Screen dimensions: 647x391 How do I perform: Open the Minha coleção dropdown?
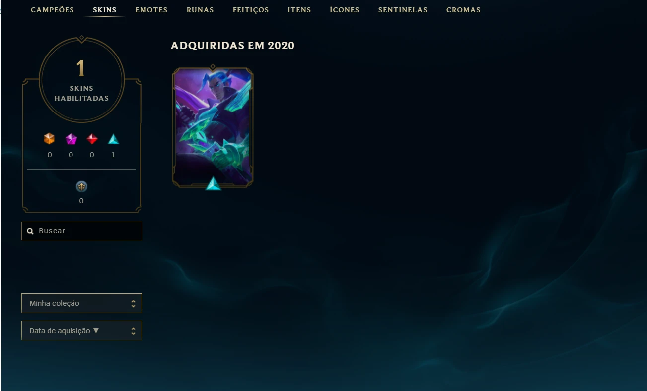pyautogui.click(x=81, y=303)
